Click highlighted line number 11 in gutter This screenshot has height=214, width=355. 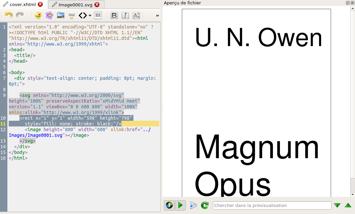(x=3, y=124)
